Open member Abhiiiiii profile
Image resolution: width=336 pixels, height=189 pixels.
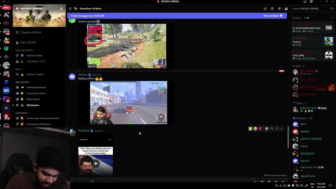tap(313, 132)
